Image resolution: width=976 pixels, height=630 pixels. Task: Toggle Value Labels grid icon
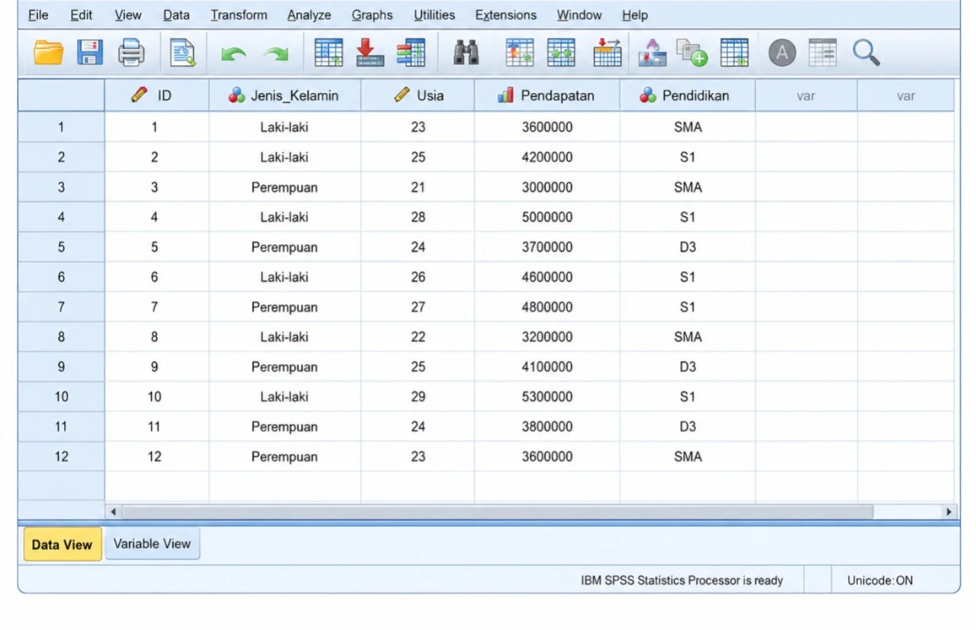tap(735, 53)
